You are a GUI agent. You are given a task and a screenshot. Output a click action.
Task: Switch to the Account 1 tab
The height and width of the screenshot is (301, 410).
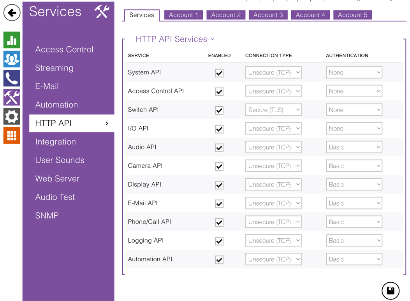click(183, 15)
